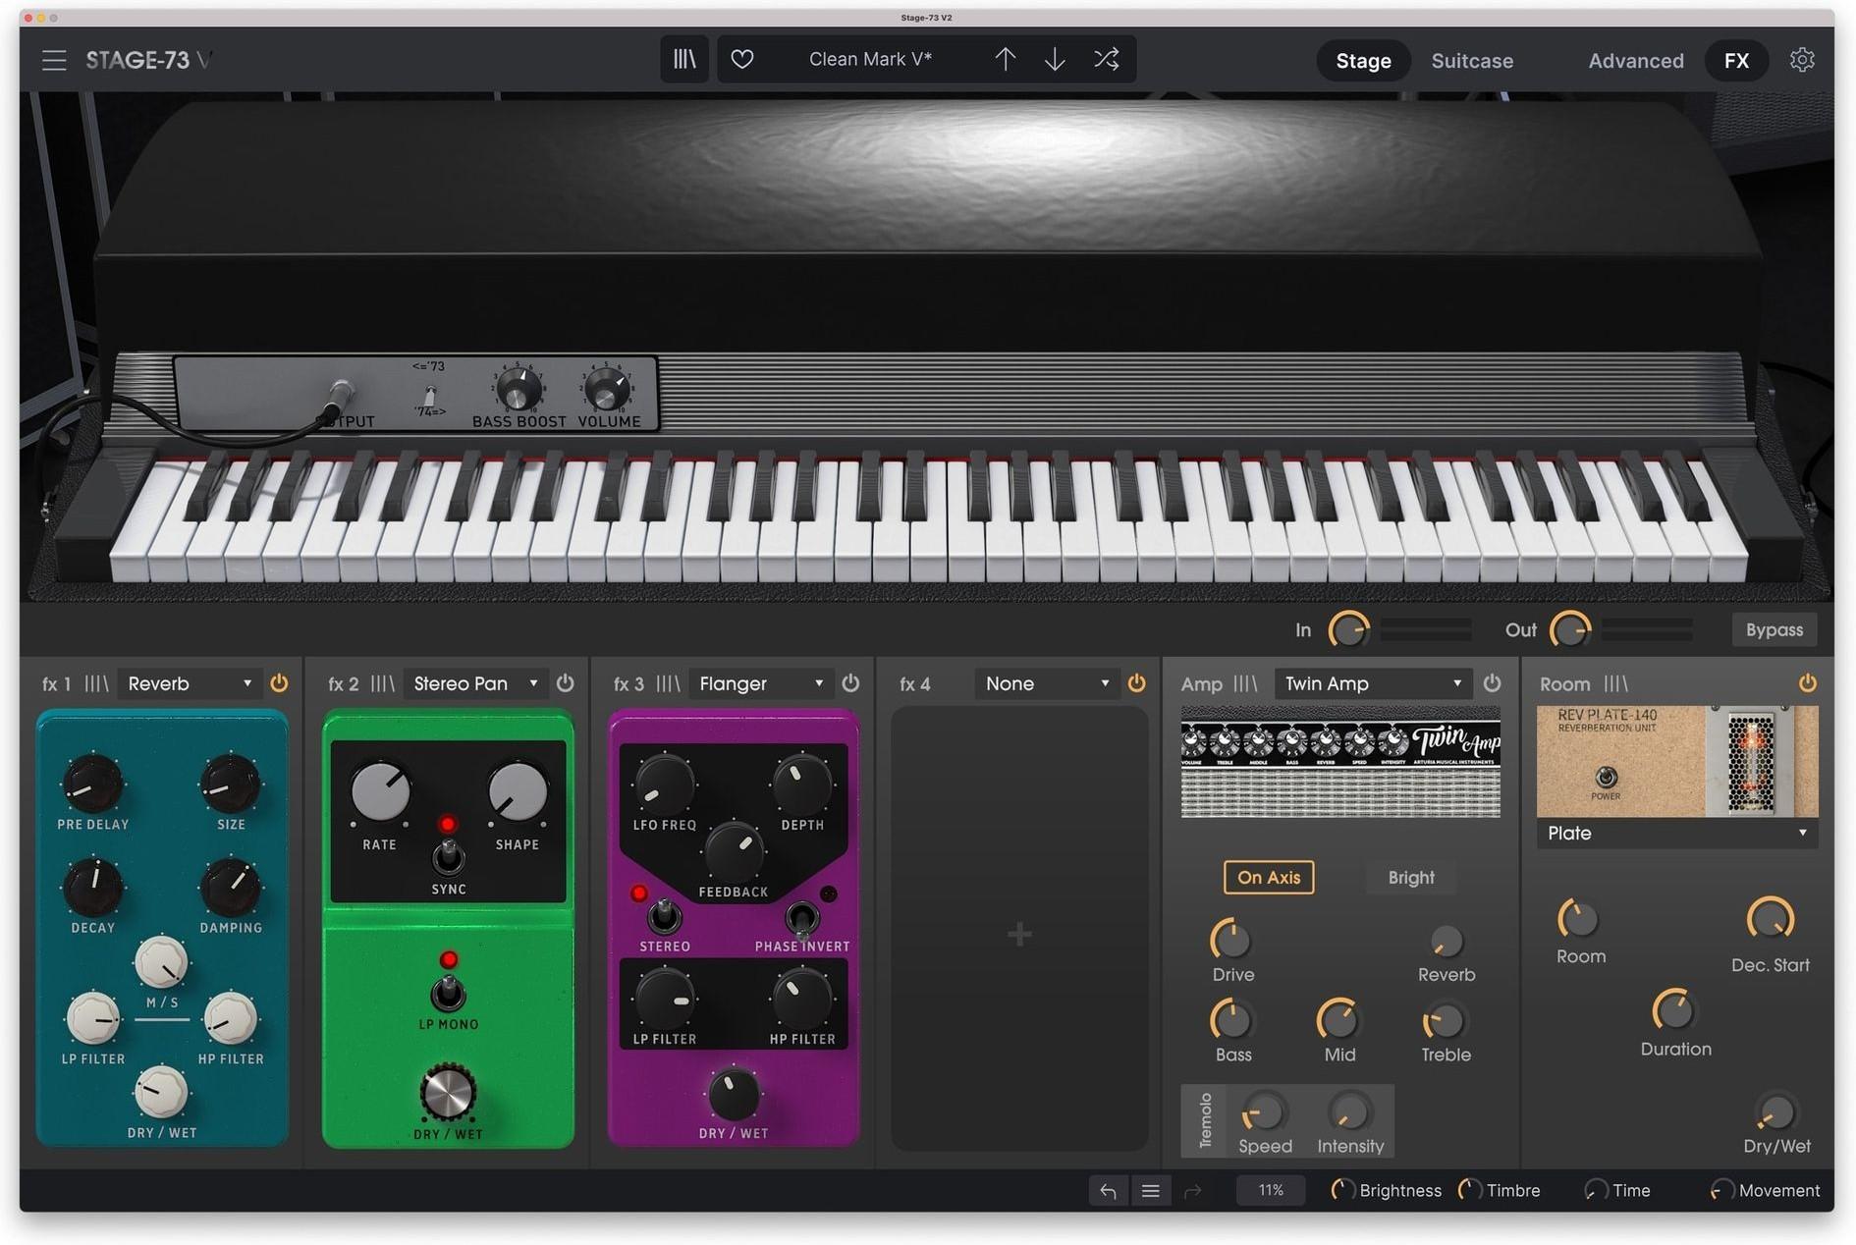Image resolution: width=1856 pixels, height=1245 pixels.
Task: Click the Bypass button
Action: click(1774, 629)
